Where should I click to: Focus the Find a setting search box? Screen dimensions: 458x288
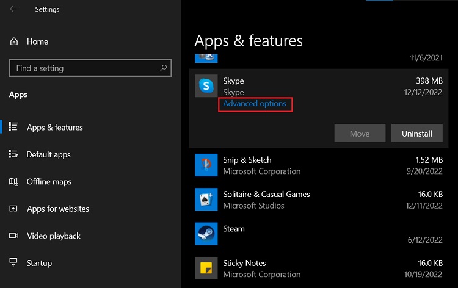tap(90, 68)
